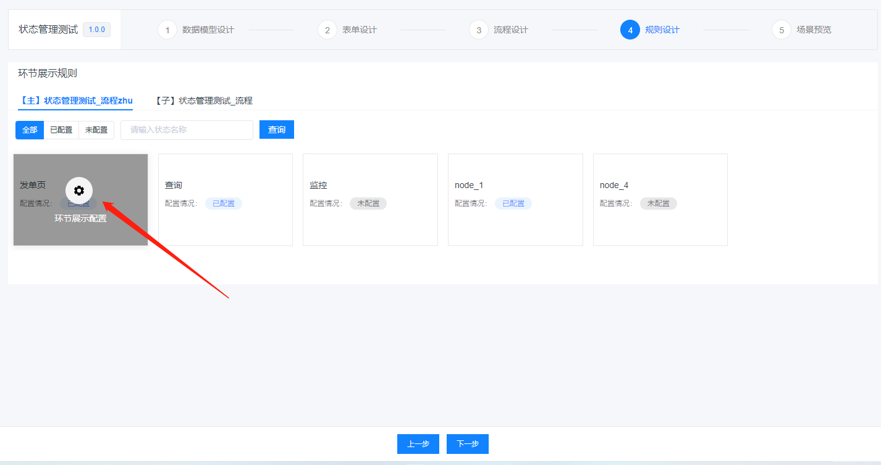Image resolution: width=881 pixels, height=465 pixels.
Task: Jump to step 5 circle 场景预览
Action: tap(782, 30)
